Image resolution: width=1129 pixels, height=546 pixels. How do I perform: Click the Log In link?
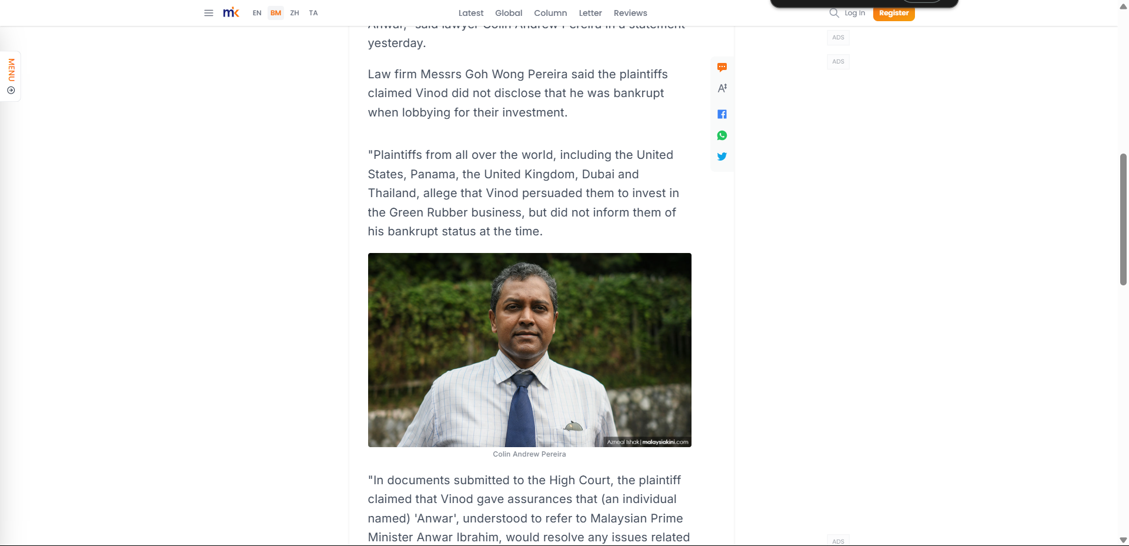click(855, 13)
